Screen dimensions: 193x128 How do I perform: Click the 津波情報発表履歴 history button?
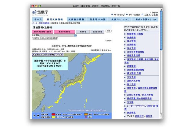pos(45,38)
